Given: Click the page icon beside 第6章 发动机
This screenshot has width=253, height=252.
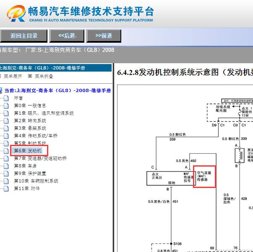Looking at the screenshot, I should click(x=6, y=151).
